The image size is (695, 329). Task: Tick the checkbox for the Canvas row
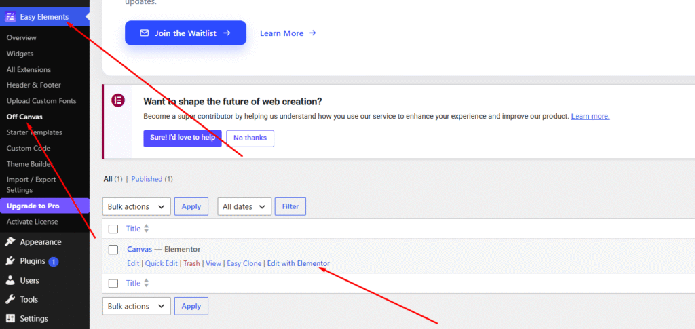[x=113, y=250]
